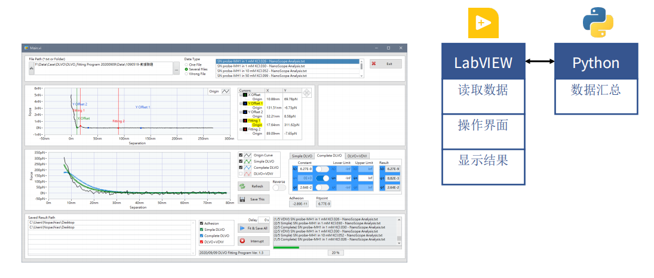
Task: Click the red DLVO+VDW line sample icon
Action: click(248, 174)
